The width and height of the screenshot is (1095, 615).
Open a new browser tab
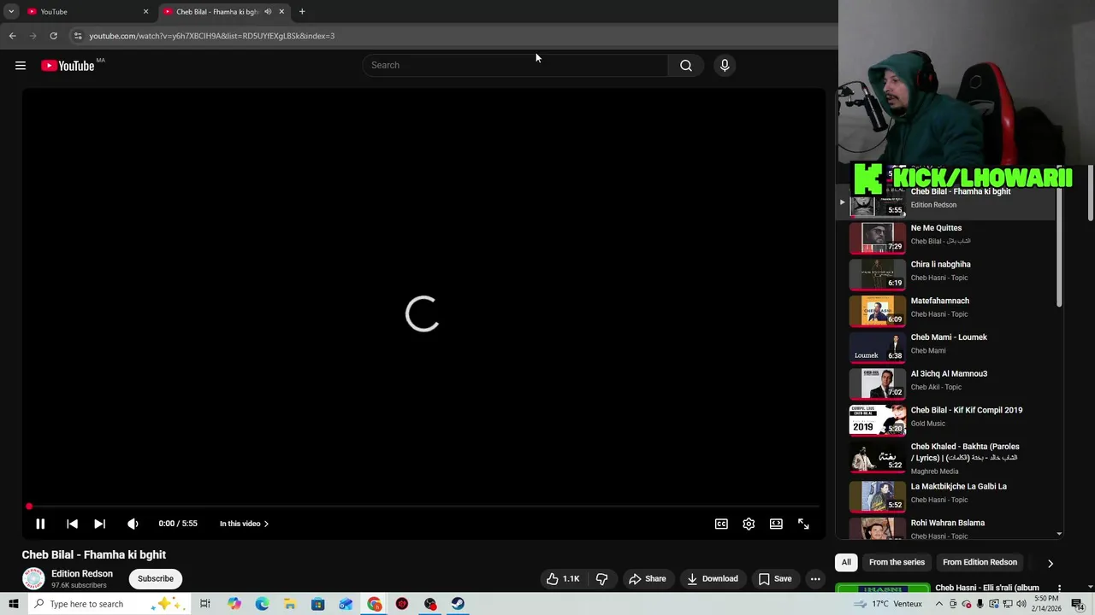coord(302,12)
